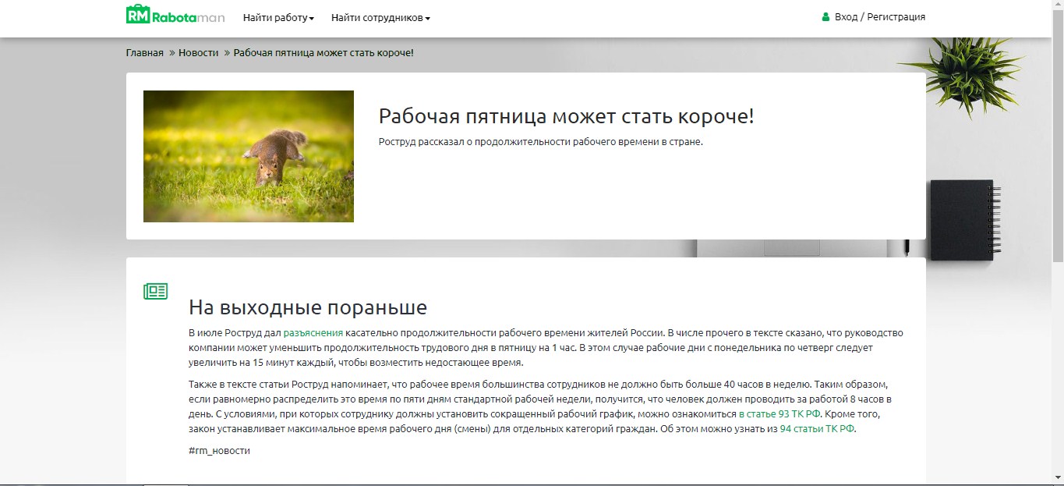Expand the Найти сотрудников dropdown menu
The image size is (1064, 486).
[x=380, y=17]
